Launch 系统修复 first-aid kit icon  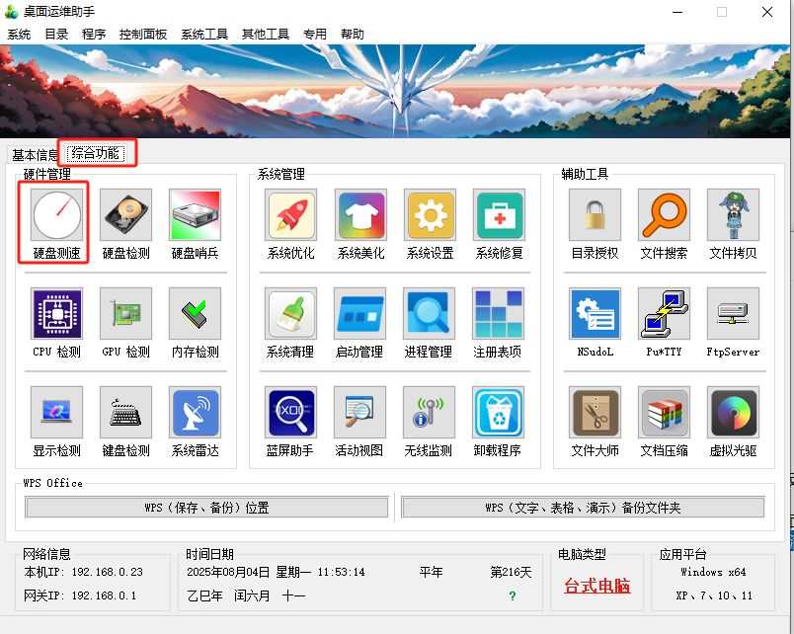point(499,214)
